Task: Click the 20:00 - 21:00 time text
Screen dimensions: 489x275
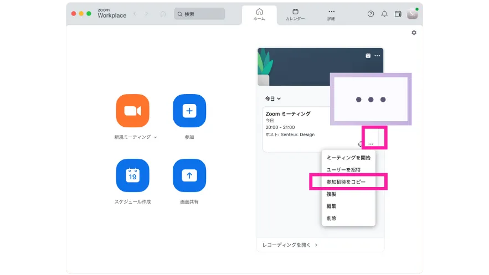Action: click(x=280, y=127)
